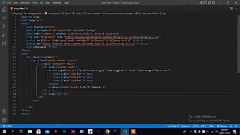This screenshot has height=135, width=240.
Task: Open the File menu
Action: pyautogui.click(x=9, y=3)
